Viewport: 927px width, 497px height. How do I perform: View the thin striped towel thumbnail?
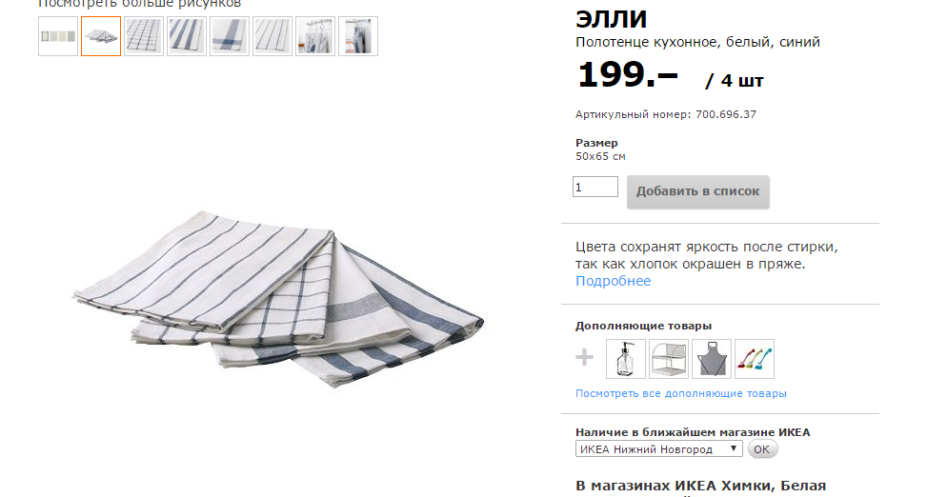tap(272, 36)
